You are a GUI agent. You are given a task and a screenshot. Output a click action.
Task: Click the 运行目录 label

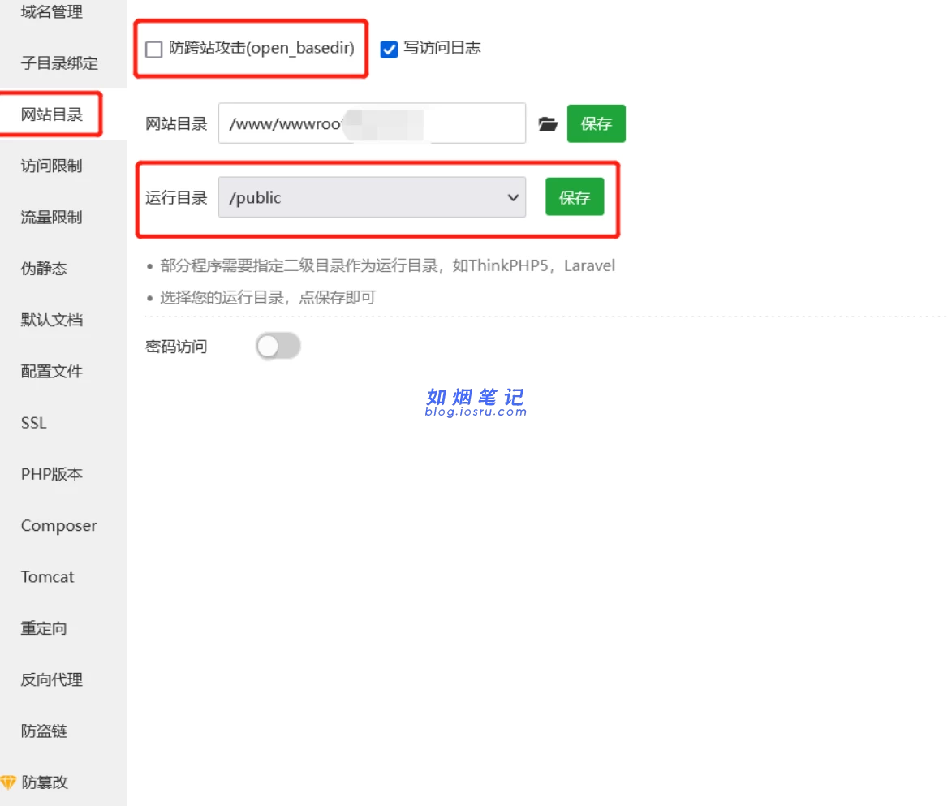[176, 197]
